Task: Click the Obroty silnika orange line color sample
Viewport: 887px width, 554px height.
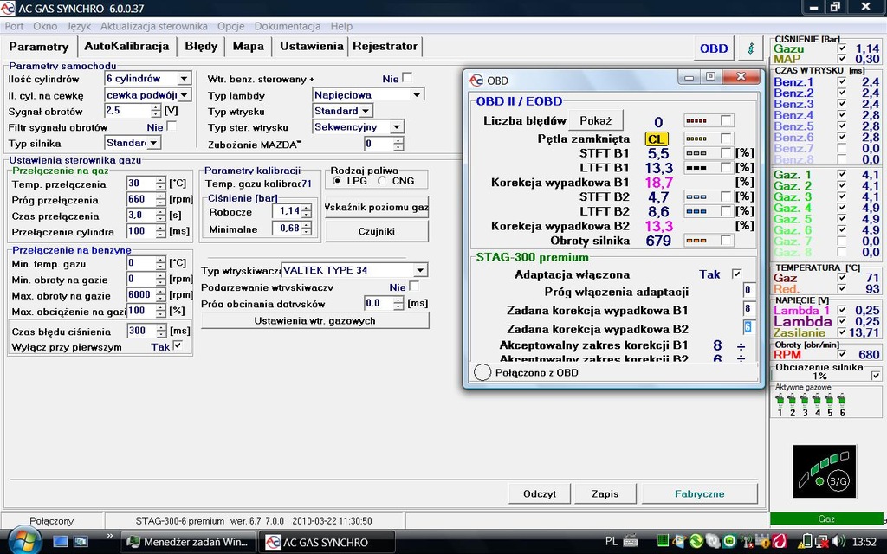Action: pos(696,241)
